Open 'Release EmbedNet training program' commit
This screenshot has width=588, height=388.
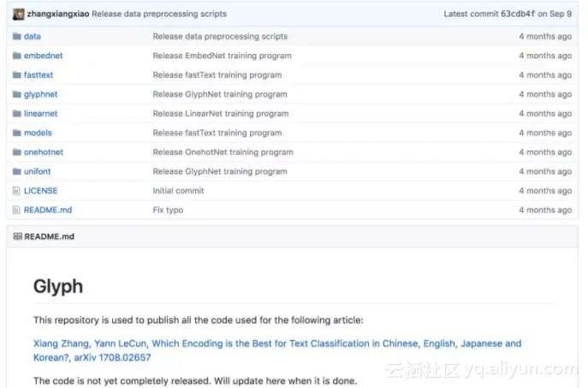[x=222, y=56]
